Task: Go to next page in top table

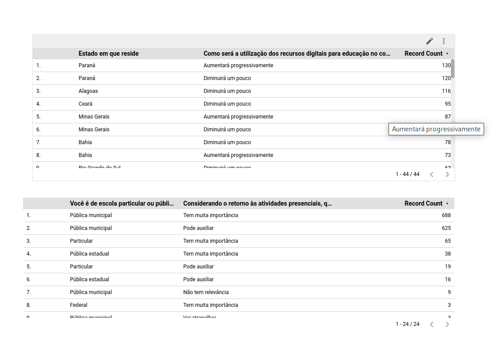Action: tap(447, 174)
